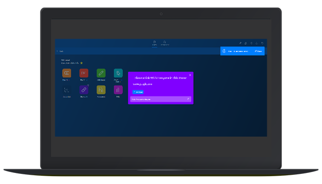The width and height of the screenshot is (322, 184).
Task: Open the dark blue tile in the second row
Action: [66, 90]
